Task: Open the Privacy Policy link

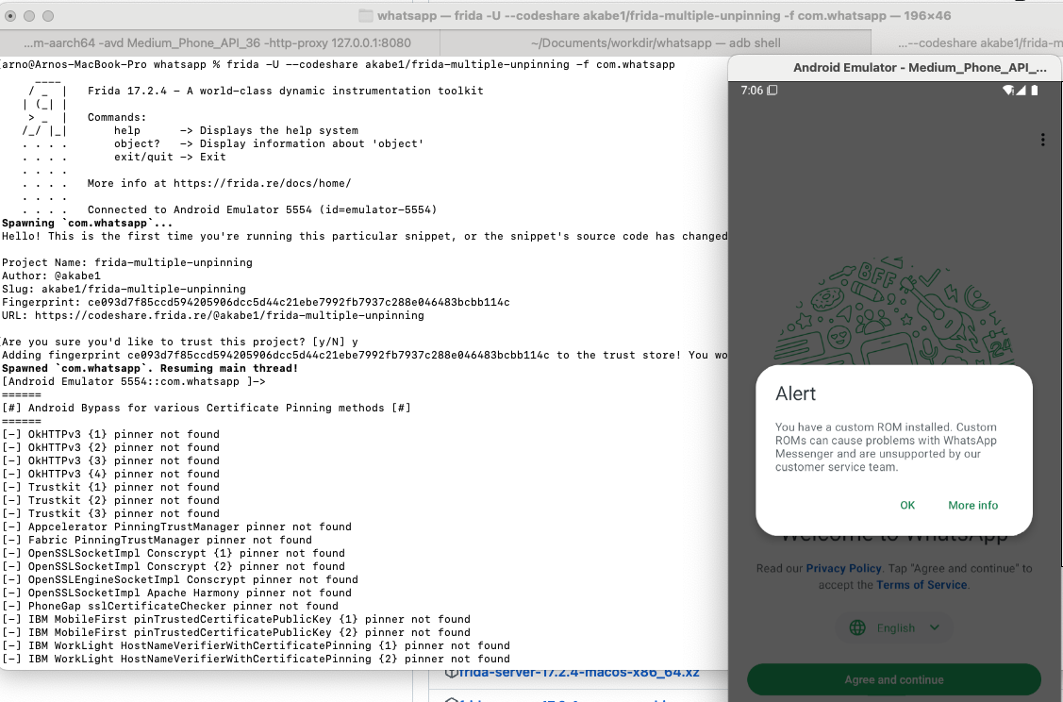Action: (843, 568)
